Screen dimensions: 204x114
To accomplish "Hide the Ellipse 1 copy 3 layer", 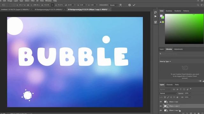I will click(x=161, y=106).
